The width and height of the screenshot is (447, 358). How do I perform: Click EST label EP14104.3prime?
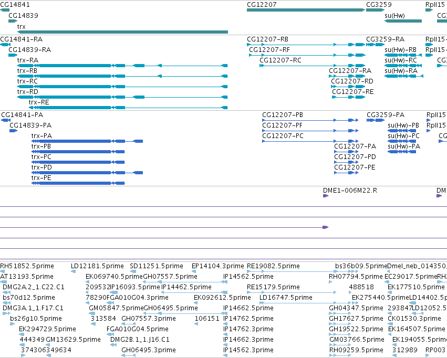pyautogui.click(x=218, y=266)
